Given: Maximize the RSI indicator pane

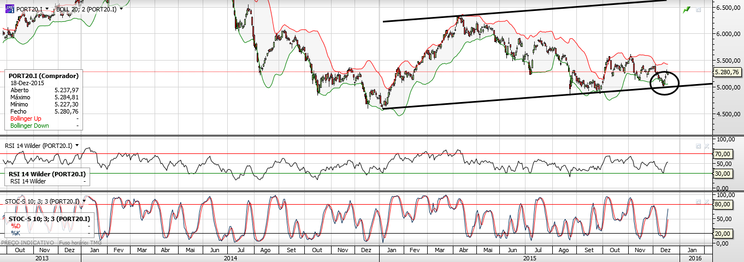Looking at the screenshot, I should tap(698, 146).
